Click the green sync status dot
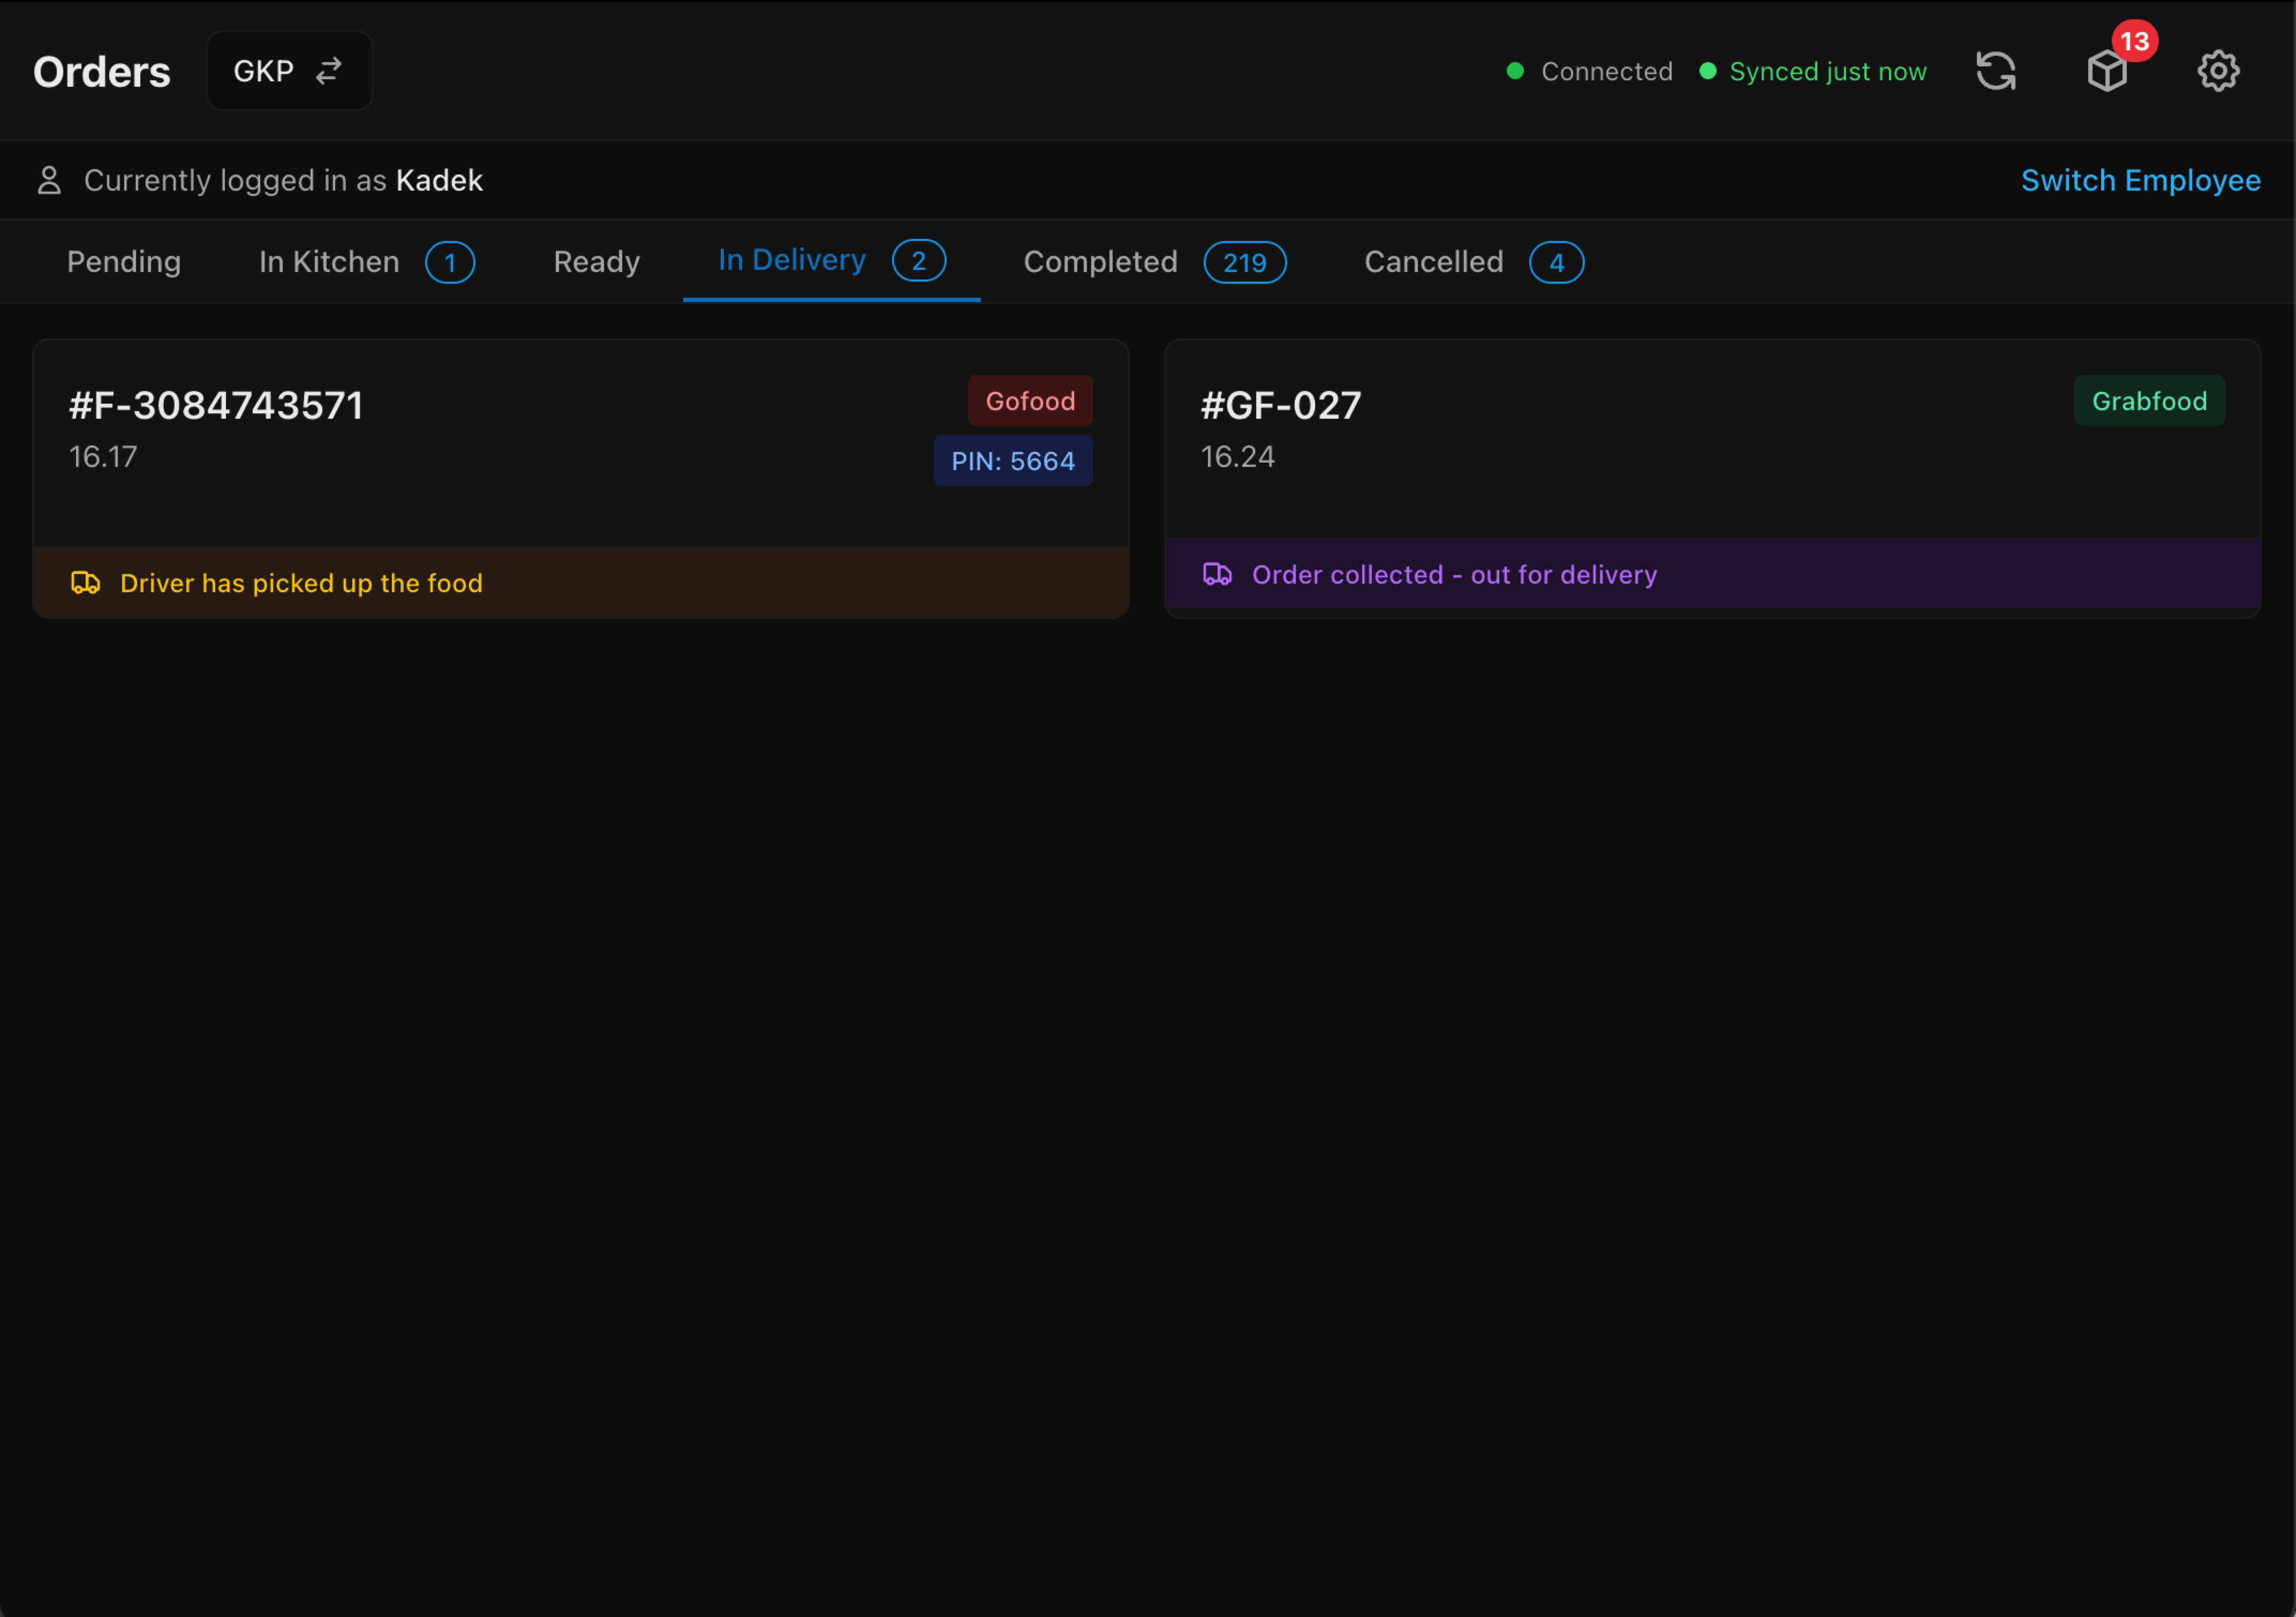 (1709, 70)
